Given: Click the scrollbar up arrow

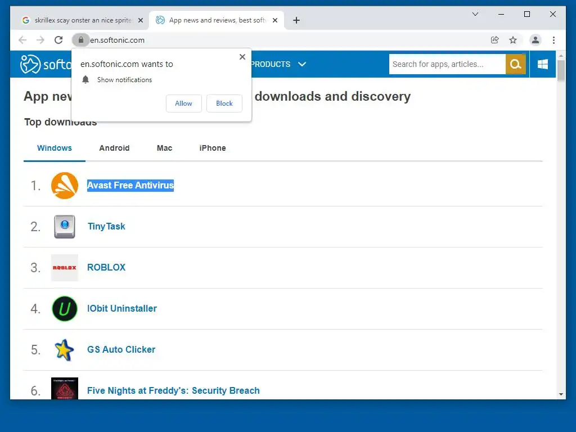Looking at the screenshot, I should tap(561, 56).
